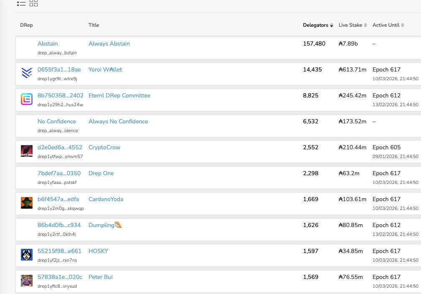Click the ₳103.61m live stake value

click(x=353, y=199)
